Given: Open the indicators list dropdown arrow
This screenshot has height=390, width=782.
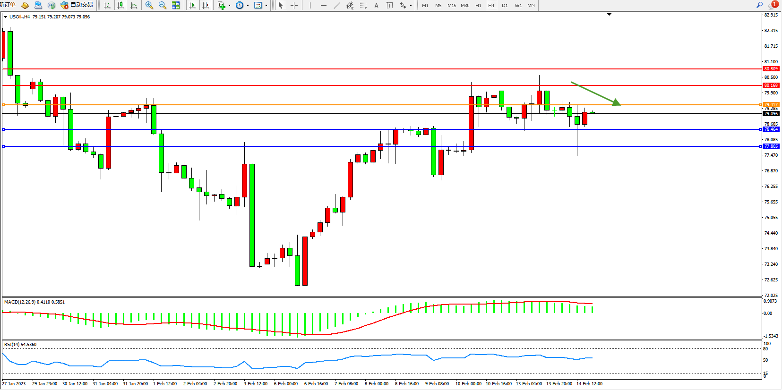Looking at the screenshot, I should (x=229, y=6).
